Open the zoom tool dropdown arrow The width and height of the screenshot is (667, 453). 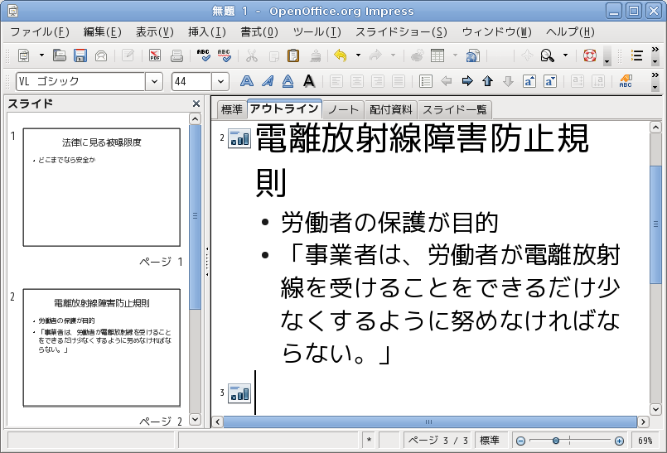coord(566,55)
